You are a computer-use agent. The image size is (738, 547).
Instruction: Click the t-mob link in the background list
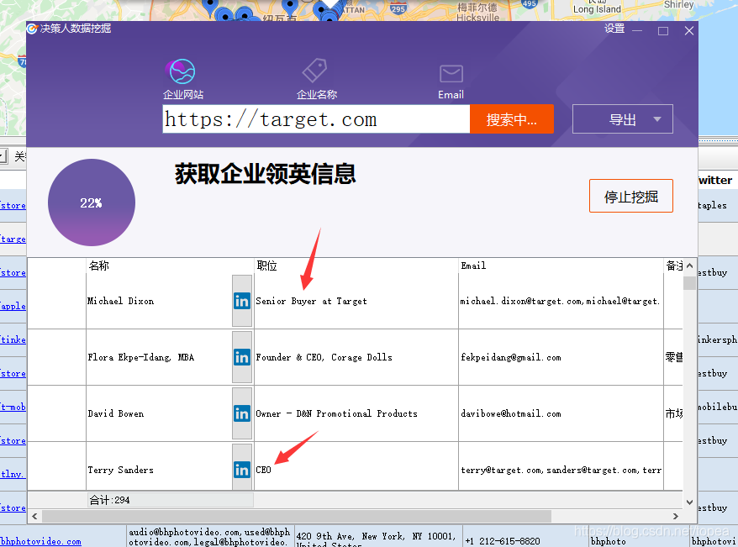(13, 407)
